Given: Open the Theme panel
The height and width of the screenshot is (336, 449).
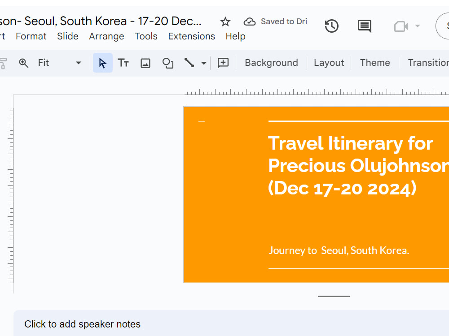Looking at the screenshot, I should point(375,63).
